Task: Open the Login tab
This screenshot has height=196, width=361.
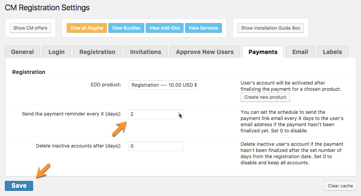Action: [x=57, y=52]
